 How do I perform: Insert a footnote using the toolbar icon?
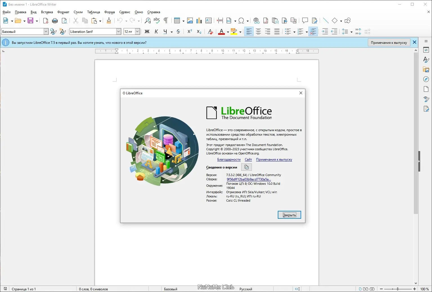pos(266,20)
